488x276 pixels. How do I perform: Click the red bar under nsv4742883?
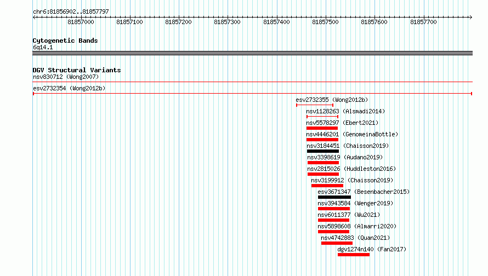337,243
